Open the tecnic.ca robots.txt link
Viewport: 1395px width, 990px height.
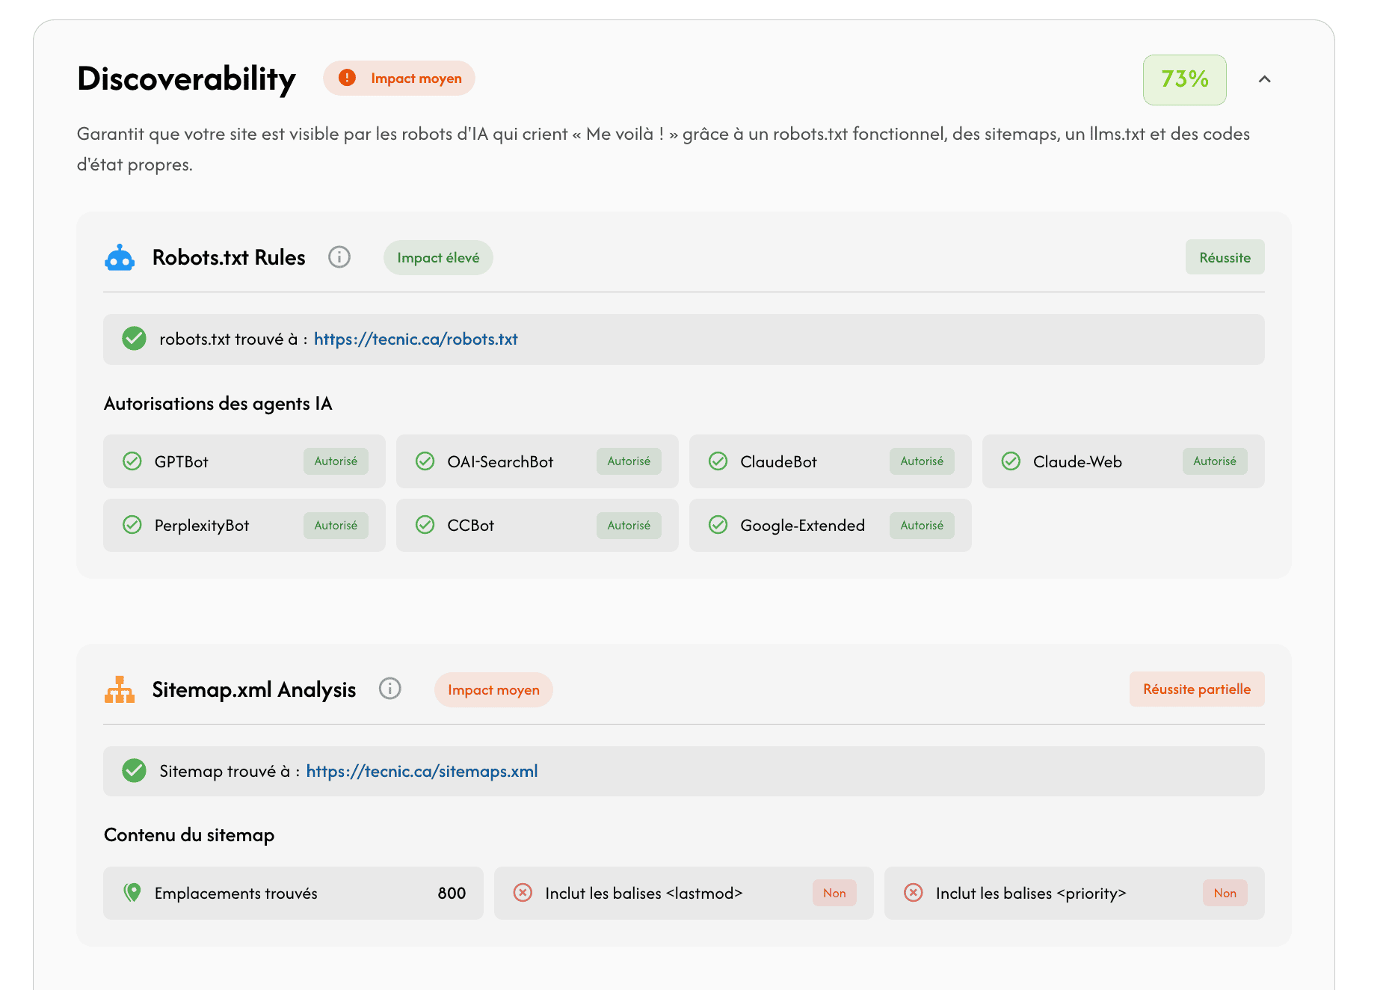click(415, 339)
